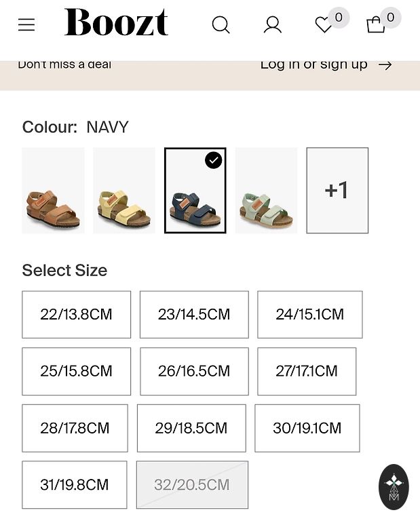Select size 30/19.1CM

(x=307, y=428)
